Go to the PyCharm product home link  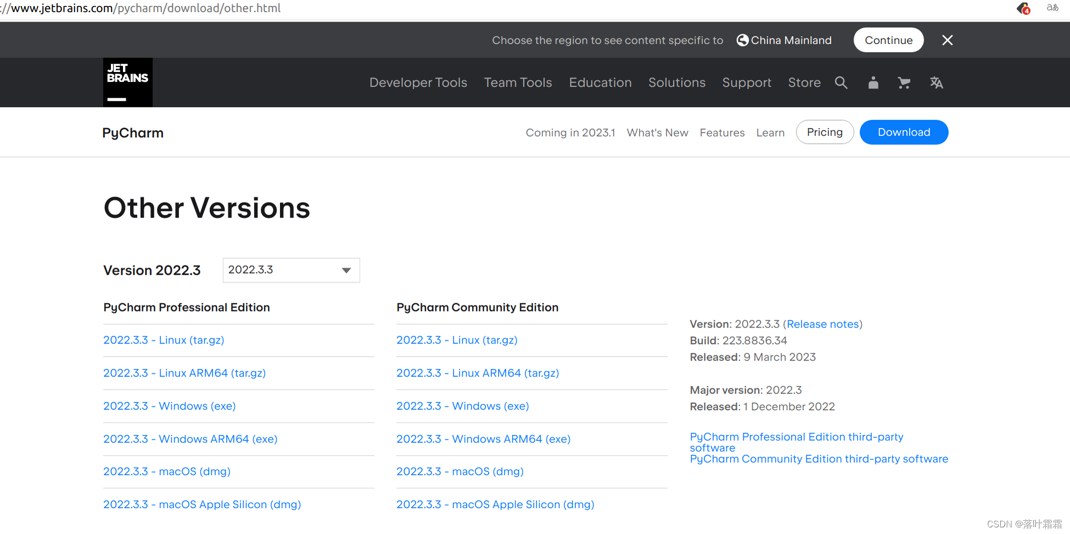[133, 133]
